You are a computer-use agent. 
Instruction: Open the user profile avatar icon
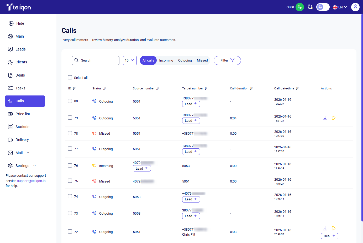click(x=355, y=7)
